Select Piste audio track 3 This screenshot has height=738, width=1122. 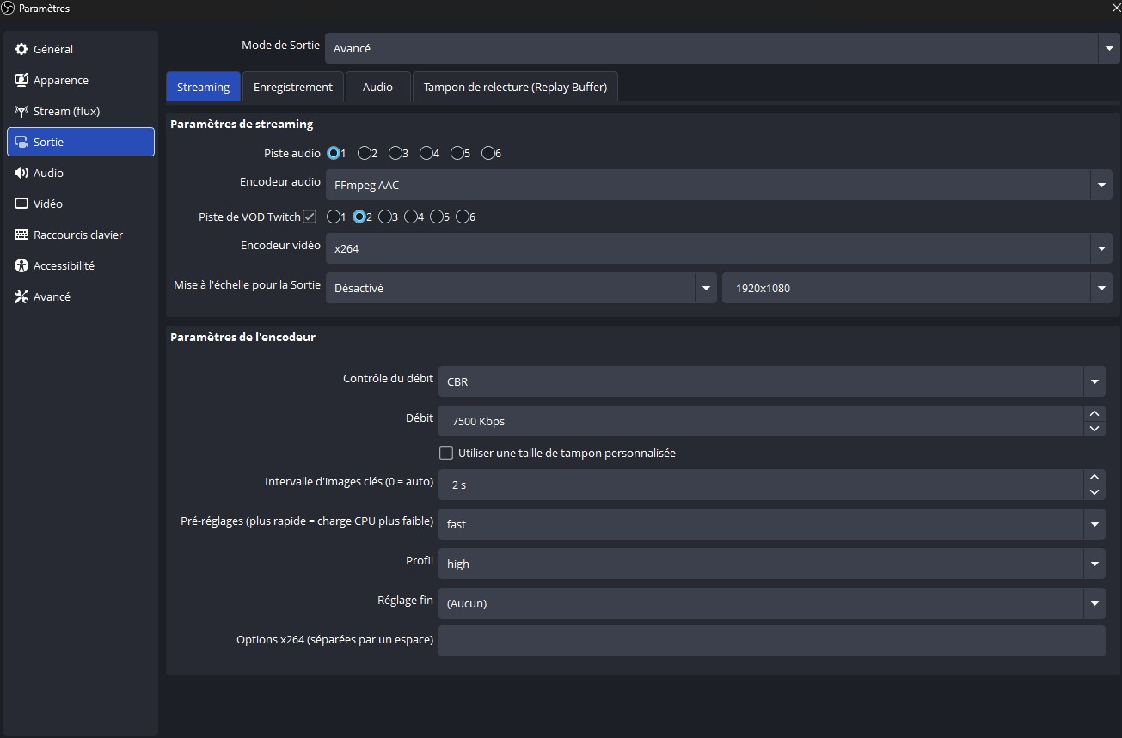(x=395, y=154)
